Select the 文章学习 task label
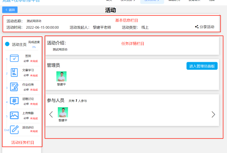 [28, 70]
